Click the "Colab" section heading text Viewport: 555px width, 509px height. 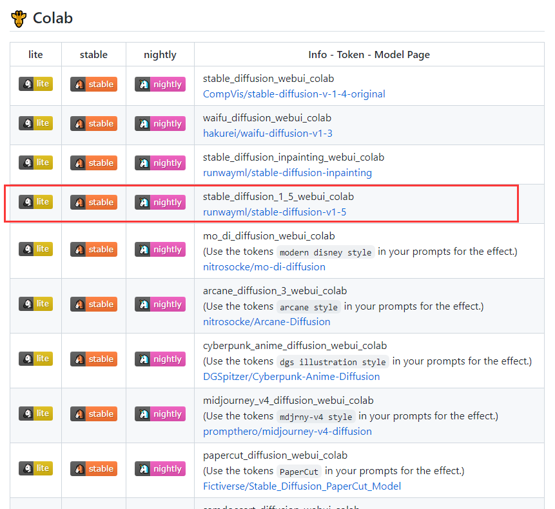(x=53, y=18)
